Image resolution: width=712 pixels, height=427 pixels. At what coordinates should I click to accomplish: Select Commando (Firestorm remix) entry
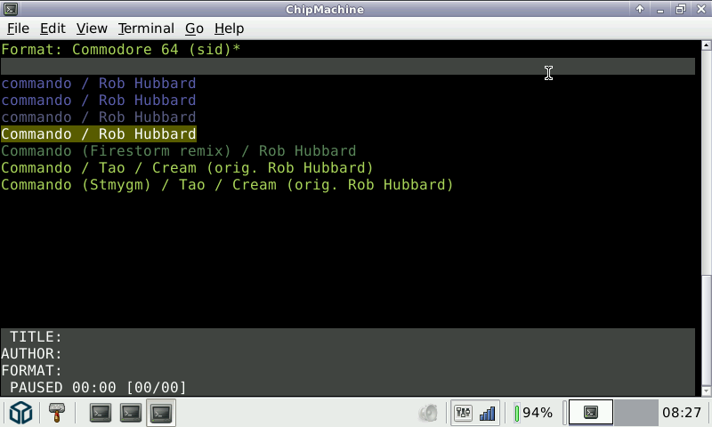click(x=178, y=151)
